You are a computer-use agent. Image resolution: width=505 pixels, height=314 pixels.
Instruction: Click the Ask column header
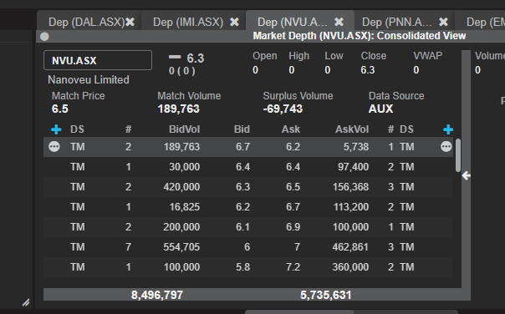pyautogui.click(x=291, y=129)
